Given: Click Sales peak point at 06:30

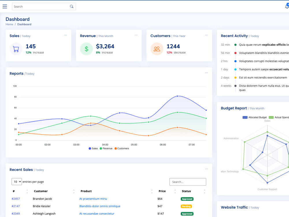Looking at the screenshot, I should coord(177,96).
